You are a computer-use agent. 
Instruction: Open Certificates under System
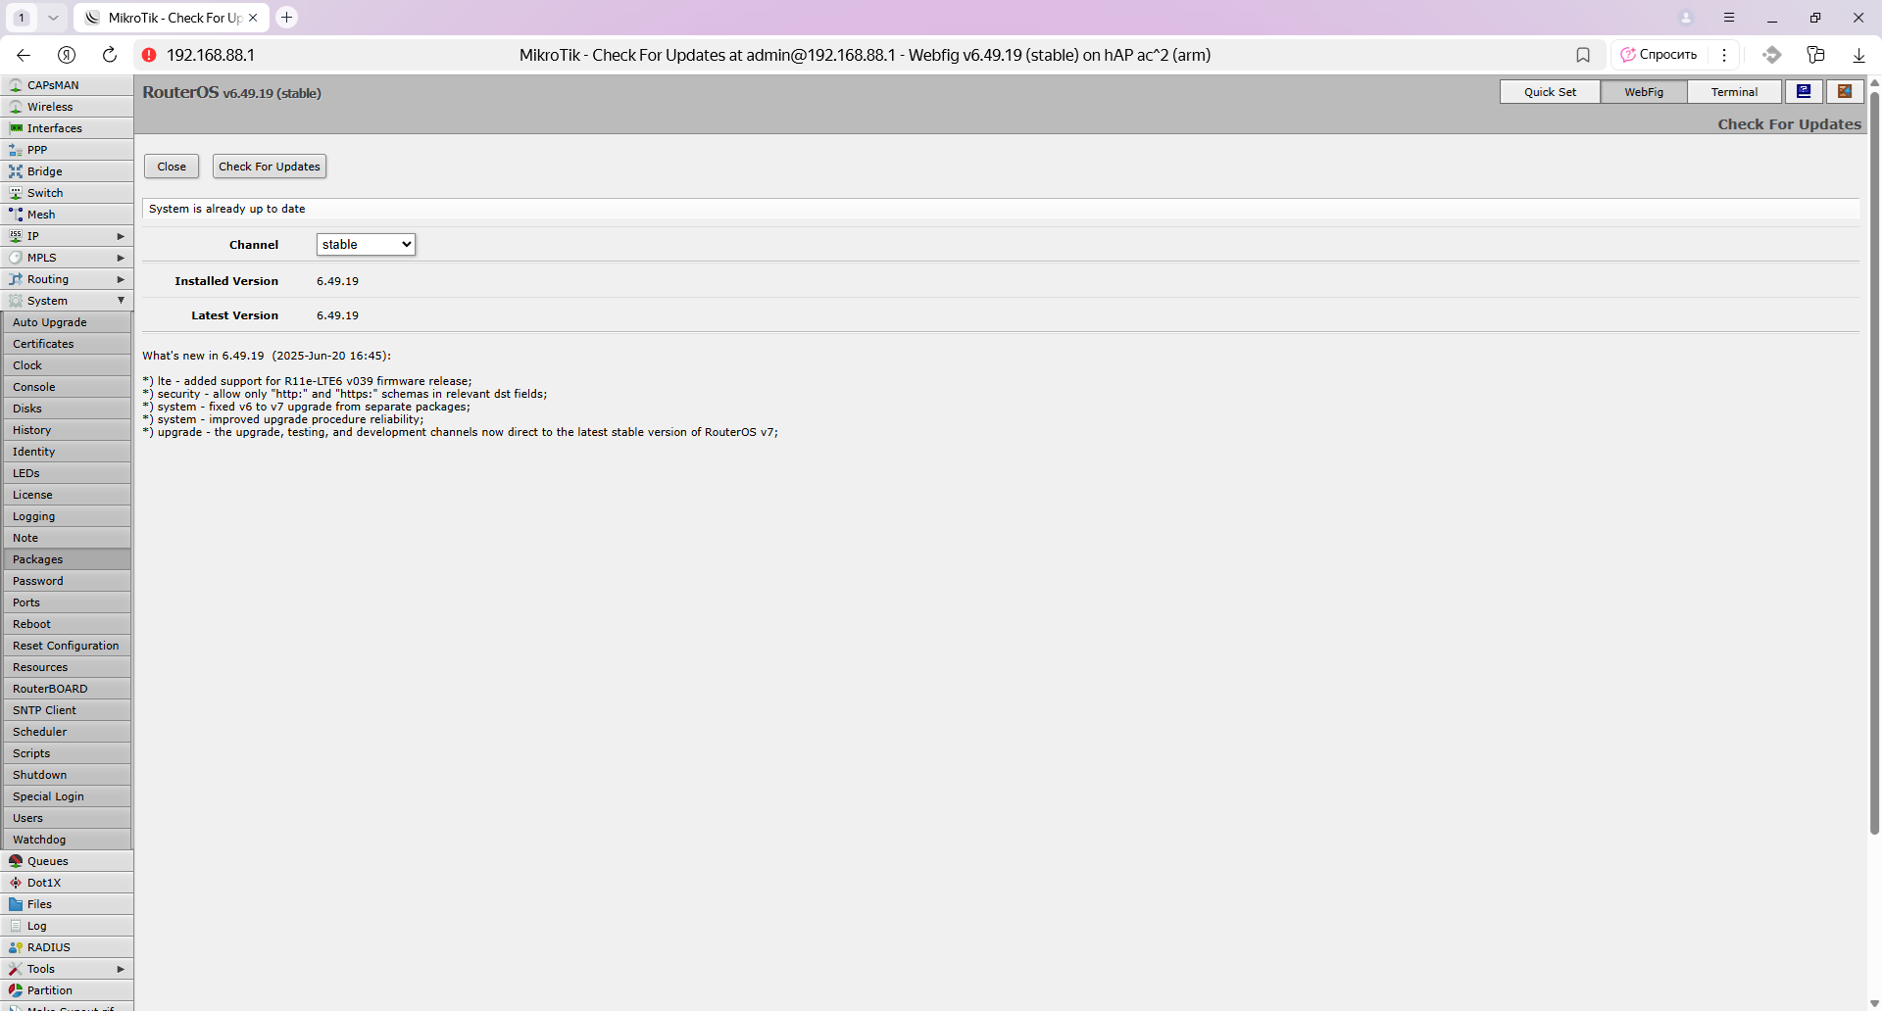tap(67, 344)
